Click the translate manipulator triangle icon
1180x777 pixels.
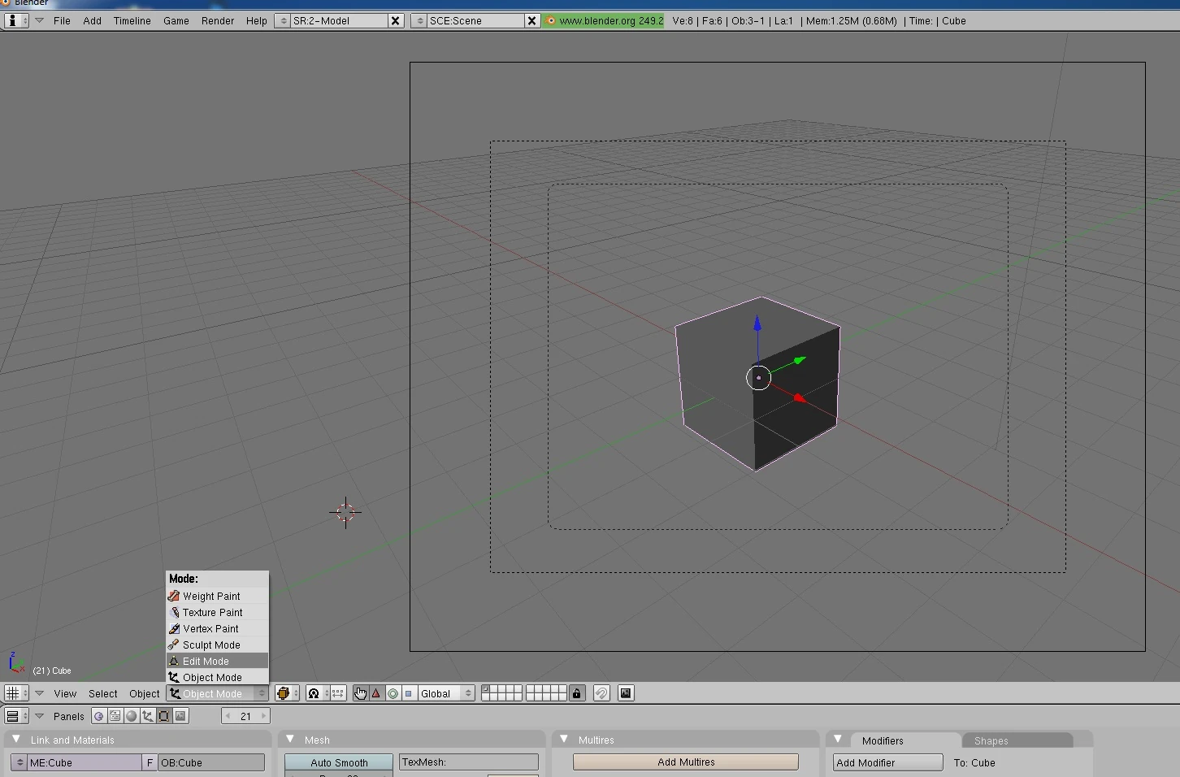click(x=376, y=693)
